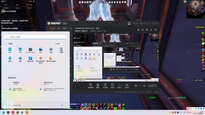Open the mode switch pill beside logo
Screen dimensions: 205x115
pyautogui.click(x=65, y=23)
